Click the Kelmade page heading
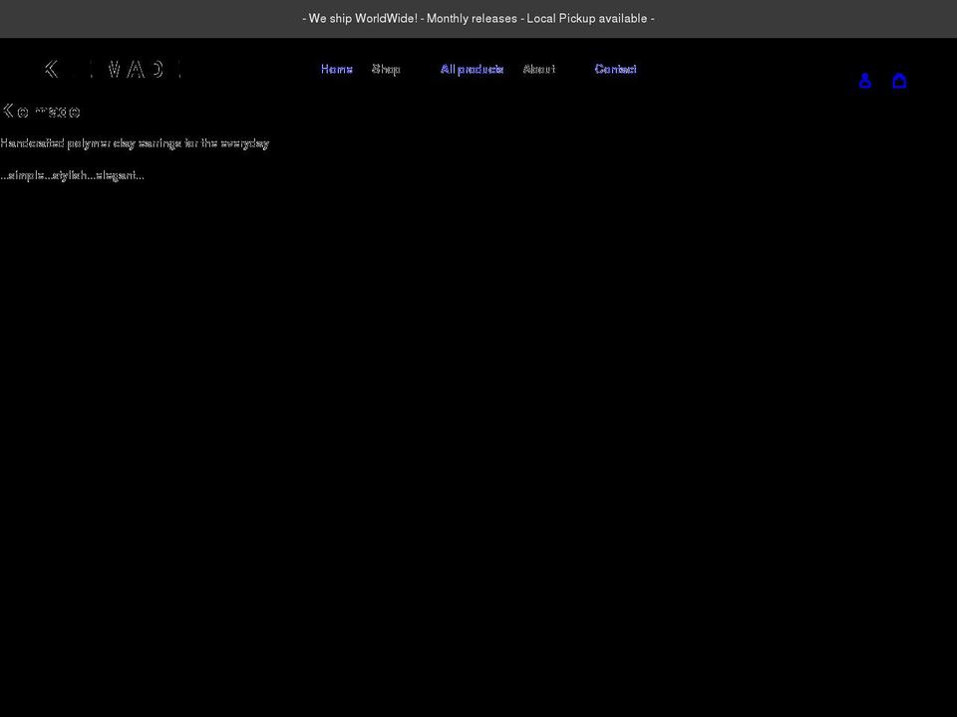The height and width of the screenshot is (717, 957). point(41,111)
